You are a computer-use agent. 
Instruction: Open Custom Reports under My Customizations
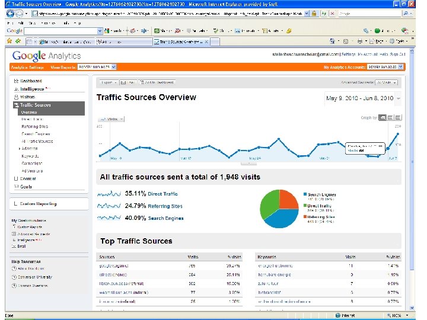(x=30, y=227)
